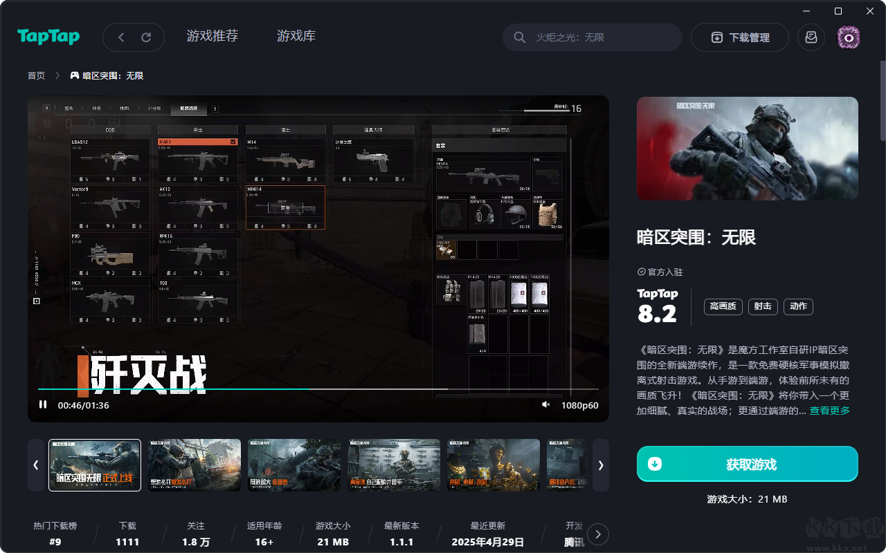
Task: Select the second media thumbnail
Action: pos(195,465)
